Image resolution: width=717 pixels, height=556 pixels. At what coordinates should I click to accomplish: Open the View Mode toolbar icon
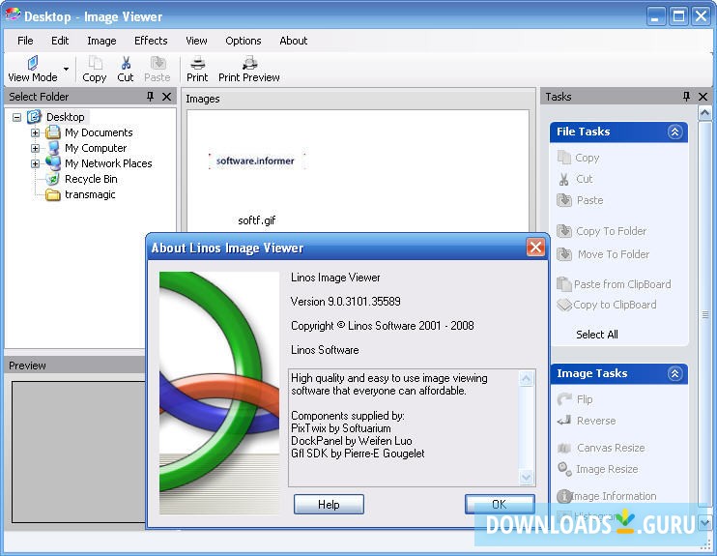point(33,69)
